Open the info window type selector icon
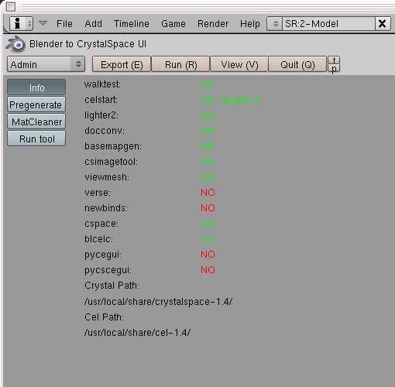Screen dimensions: 395x387 (21, 24)
